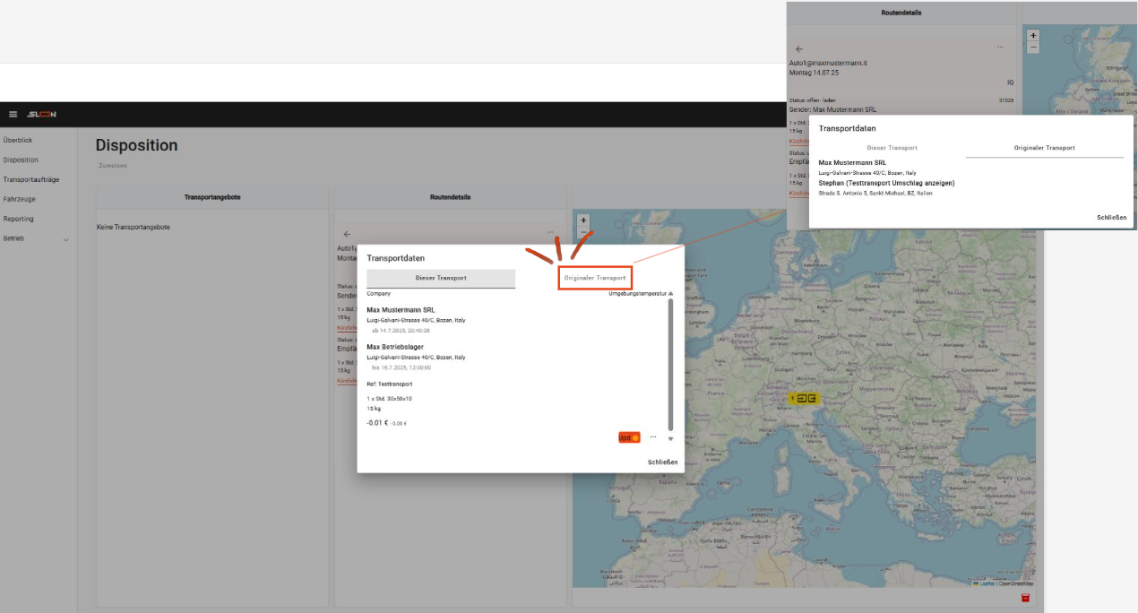1138x613 pixels.
Task: Expand the Betrieb sidebar submenu
Action: (65, 239)
